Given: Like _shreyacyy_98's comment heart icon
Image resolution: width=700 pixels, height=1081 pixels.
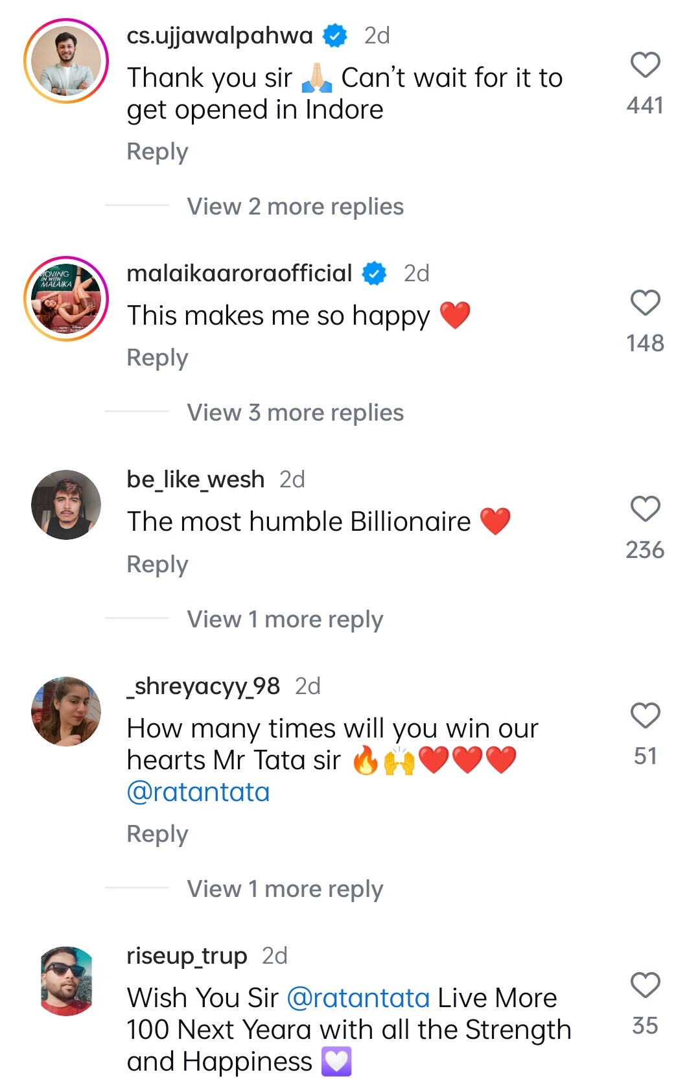Looking at the screenshot, I should tap(645, 716).
